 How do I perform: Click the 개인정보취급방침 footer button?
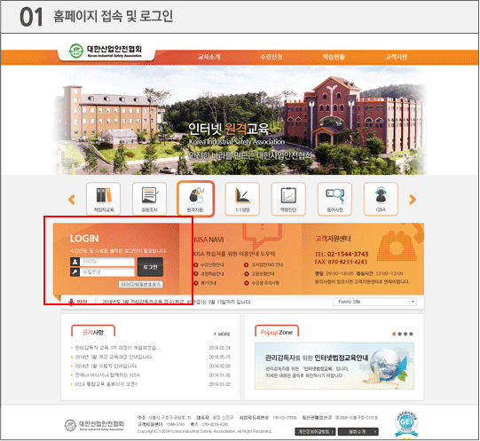point(315,431)
